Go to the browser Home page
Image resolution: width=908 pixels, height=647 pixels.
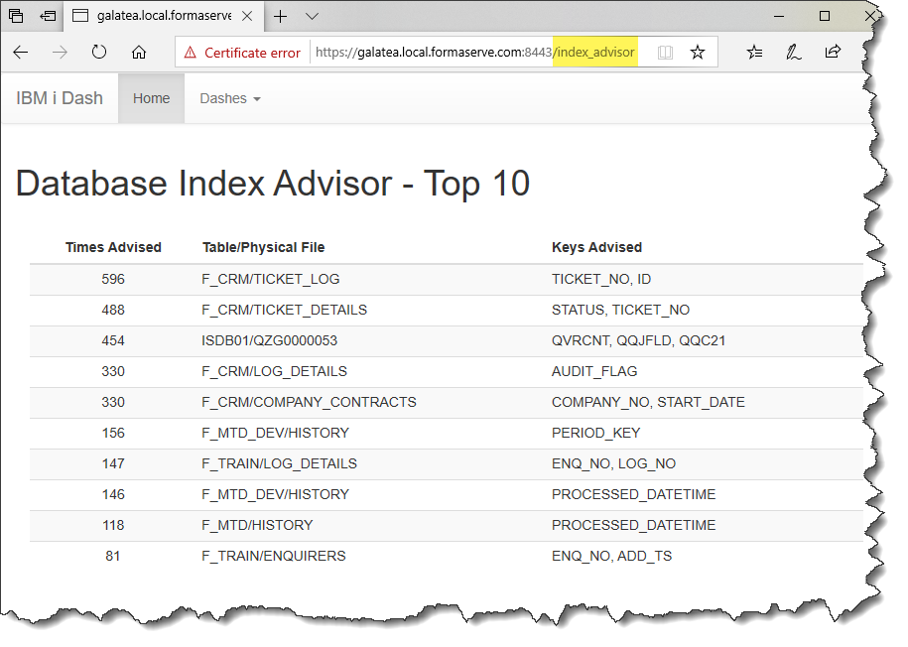point(139,53)
